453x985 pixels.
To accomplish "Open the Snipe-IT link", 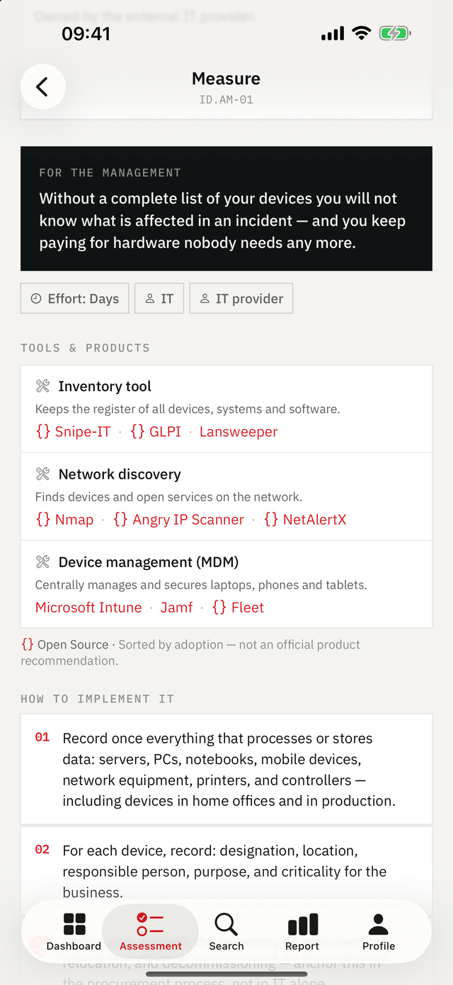I will [x=73, y=431].
